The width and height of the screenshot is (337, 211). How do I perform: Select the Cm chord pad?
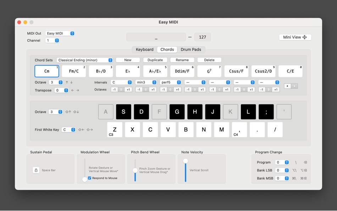click(x=46, y=71)
